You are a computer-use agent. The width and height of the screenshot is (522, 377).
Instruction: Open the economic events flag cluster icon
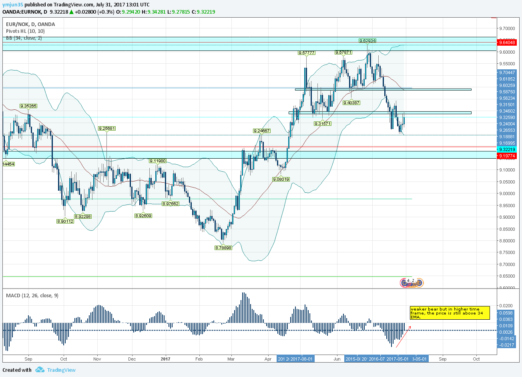pyautogui.click(x=412, y=283)
